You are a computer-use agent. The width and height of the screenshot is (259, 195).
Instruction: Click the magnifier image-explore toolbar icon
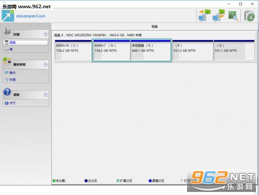[x=233, y=16]
